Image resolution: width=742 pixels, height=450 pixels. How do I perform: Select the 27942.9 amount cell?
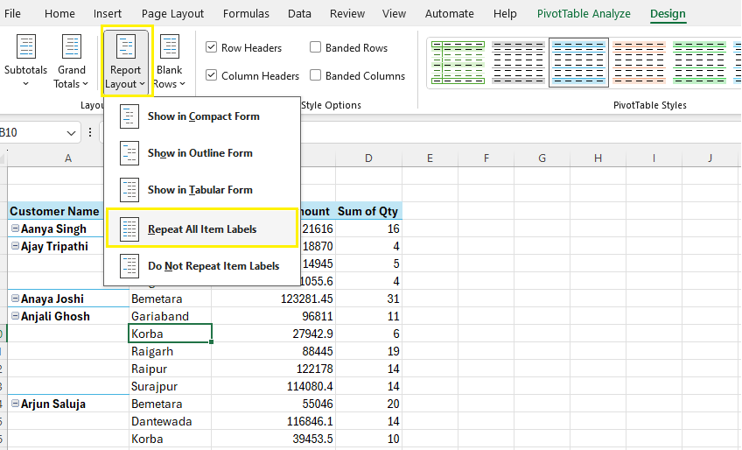pyautogui.click(x=274, y=334)
